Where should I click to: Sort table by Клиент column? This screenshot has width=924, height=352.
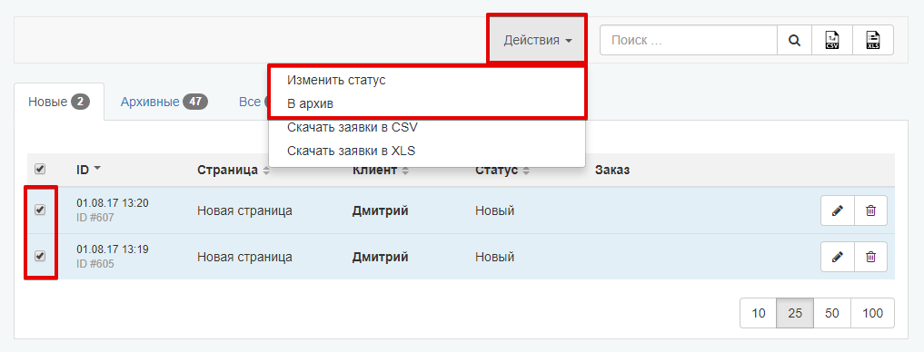tap(382, 171)
